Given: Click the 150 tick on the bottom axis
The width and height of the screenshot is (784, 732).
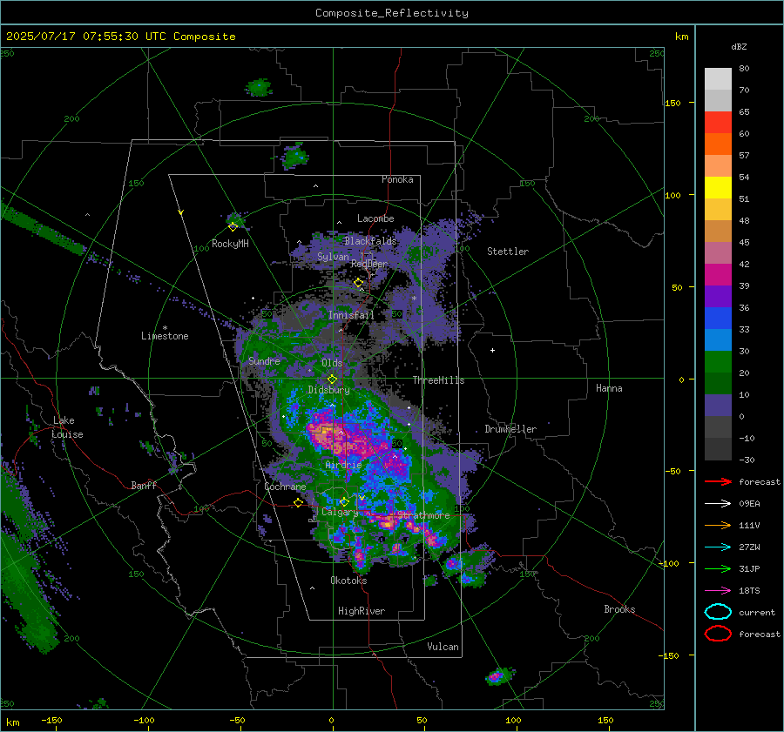Looking at the screenshot, I should click(605, 721).
